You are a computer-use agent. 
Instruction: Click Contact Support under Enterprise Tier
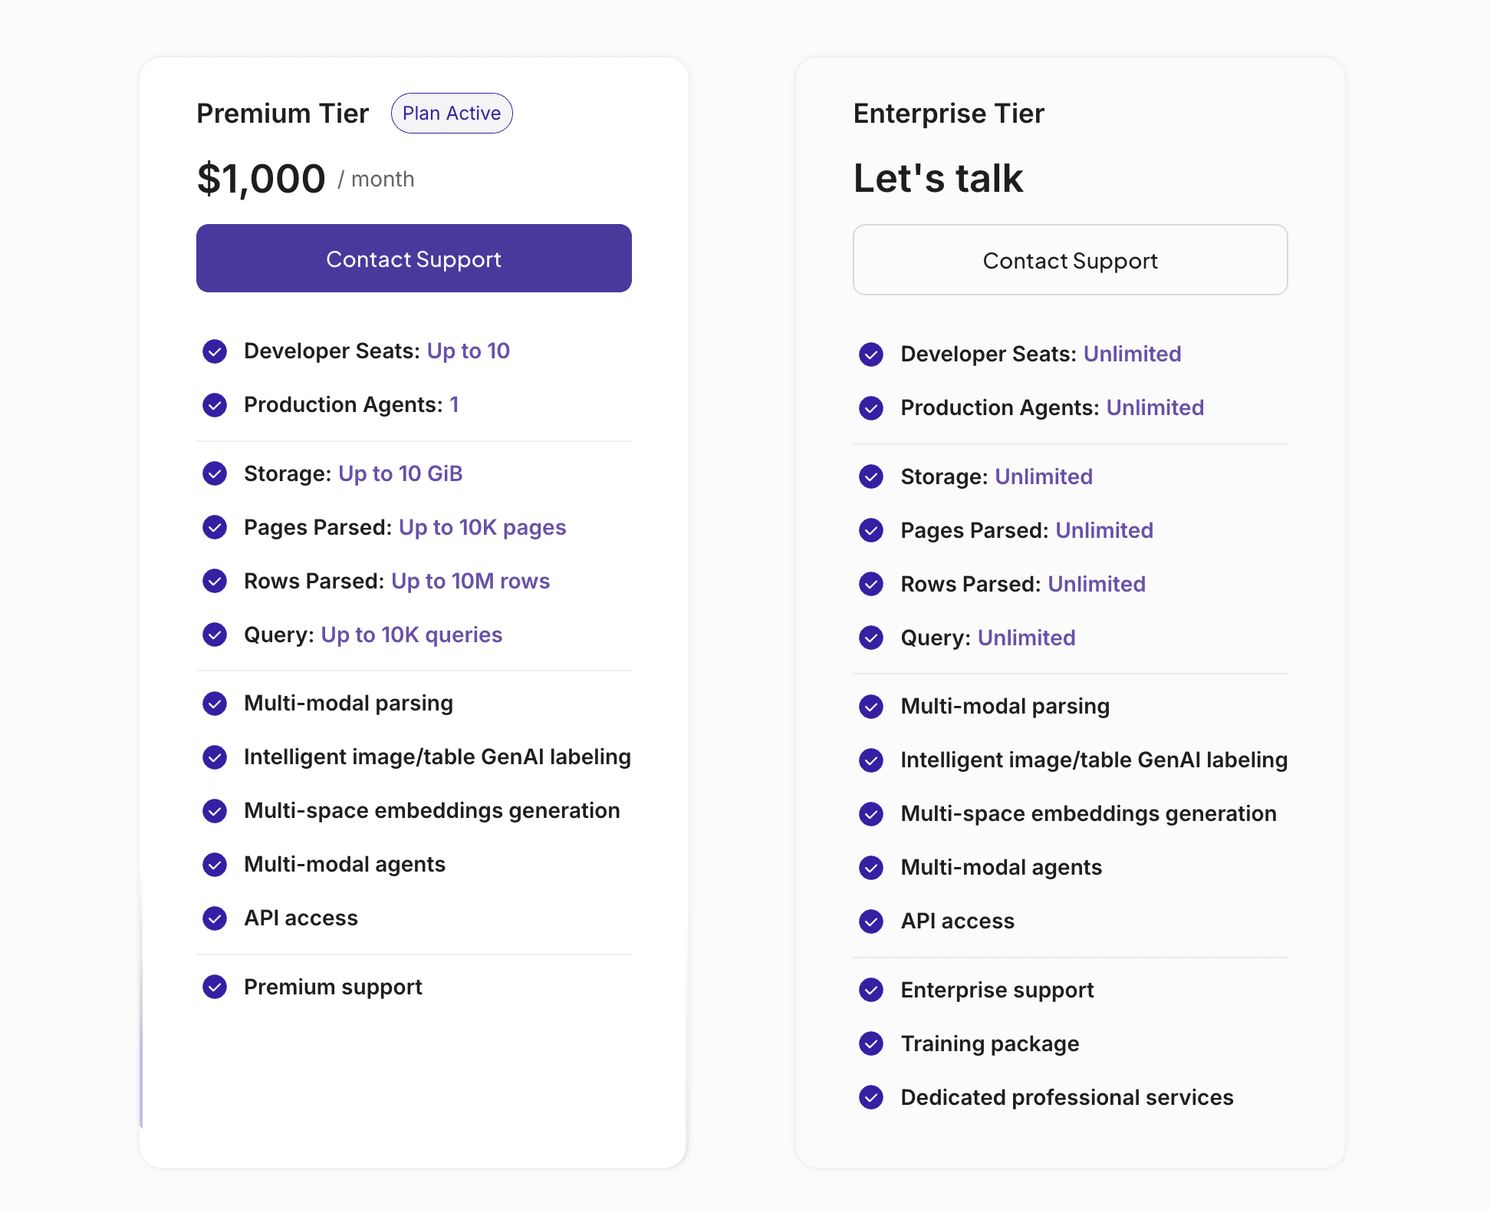click(1070, 260)
